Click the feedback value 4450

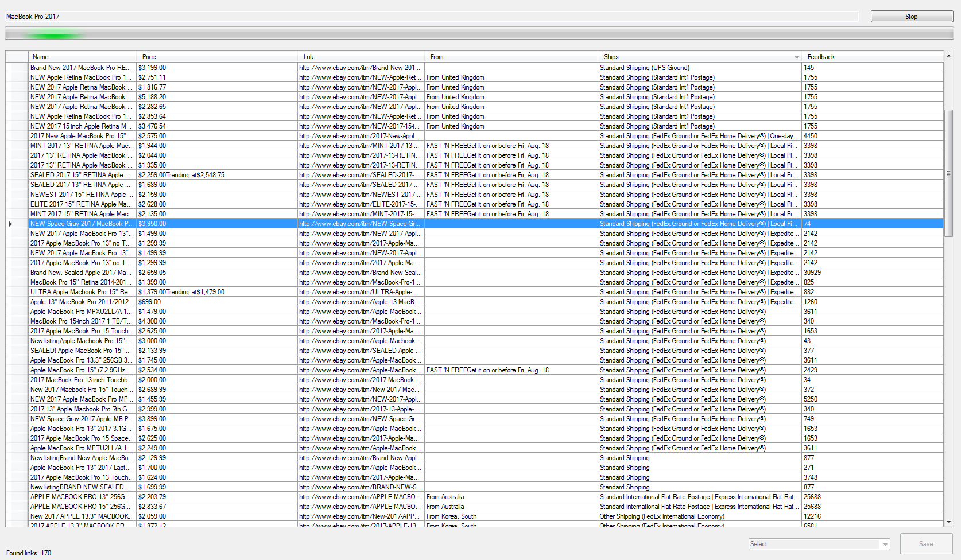[873, 136]
